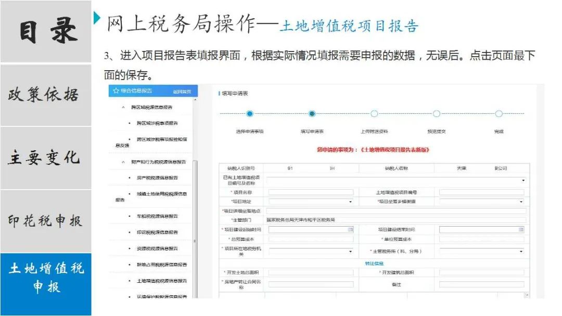Viewport: 562px width, 316px height.
Task: Click into the 项目名称 input field
Action: pyautogui.click(x=311, y=192)
